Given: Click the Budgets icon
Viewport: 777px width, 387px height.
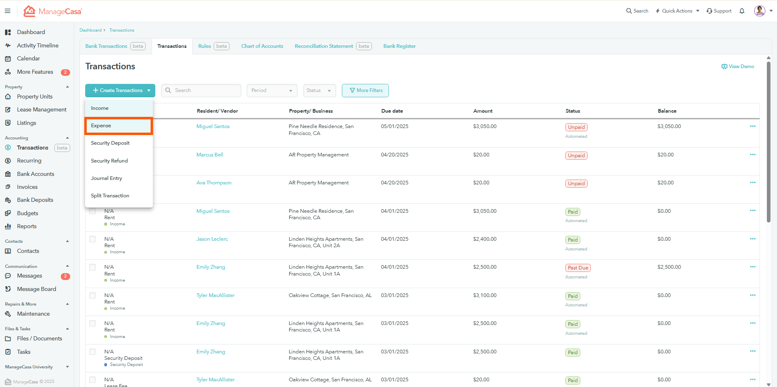Looking at the screenshot, I should tap(8, 213).
